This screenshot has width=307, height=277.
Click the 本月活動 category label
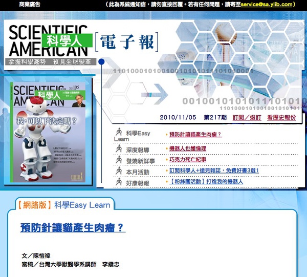(x=138, y=172)
